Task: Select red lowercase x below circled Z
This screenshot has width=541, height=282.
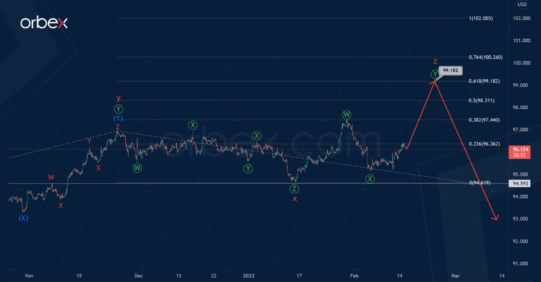Action: 295,199
